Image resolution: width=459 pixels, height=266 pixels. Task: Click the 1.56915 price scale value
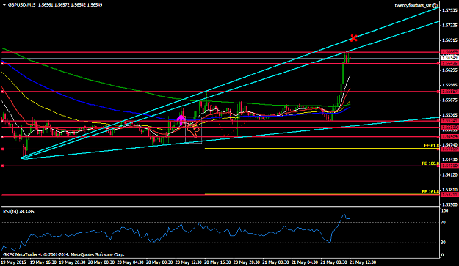(449, 40)
